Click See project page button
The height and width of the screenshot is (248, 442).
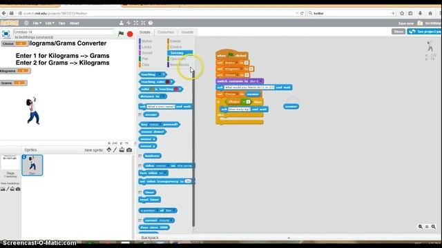(x=425, y=32)
